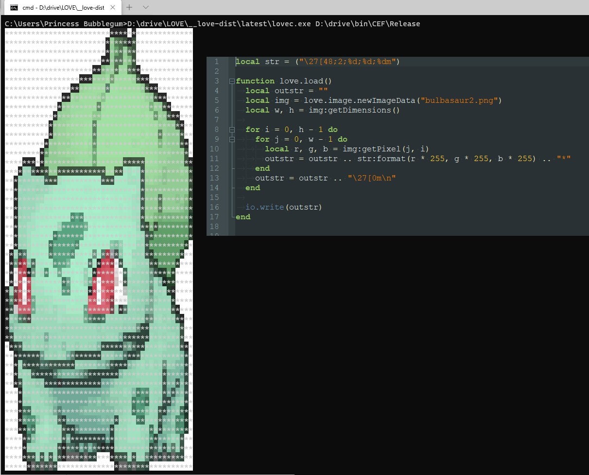Click the 'end' keyword on line 14

pos(253,188)
